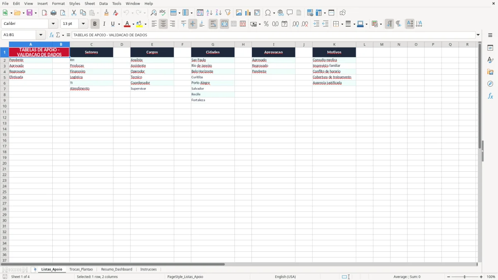Screen dimensions: 498x280
Task: Open the Function Wizard fx icon
Action: (x=51, y=35)
